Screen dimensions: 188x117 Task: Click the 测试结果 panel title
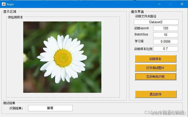pyautogui.click(x=9, y=103)
